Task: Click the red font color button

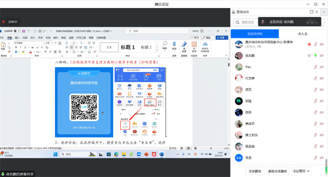Action: click(30, 52)
